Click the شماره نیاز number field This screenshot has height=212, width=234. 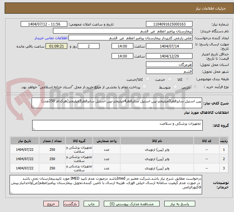[169, 24]
